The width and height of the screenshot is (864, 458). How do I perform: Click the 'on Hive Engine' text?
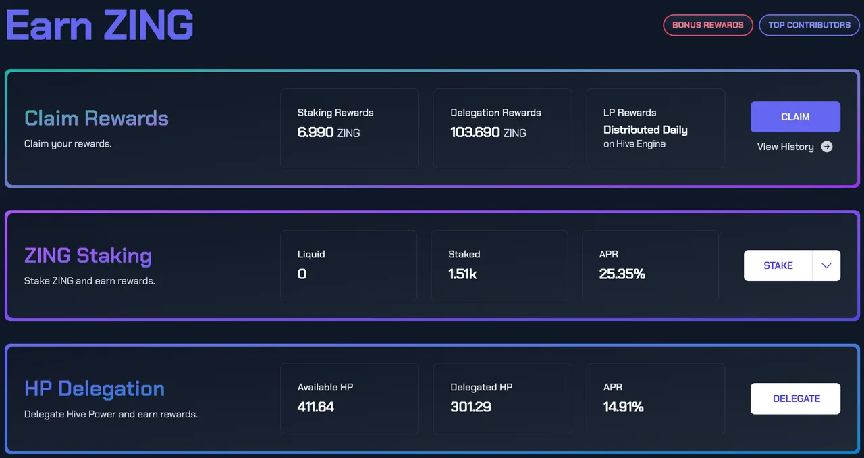634,144
